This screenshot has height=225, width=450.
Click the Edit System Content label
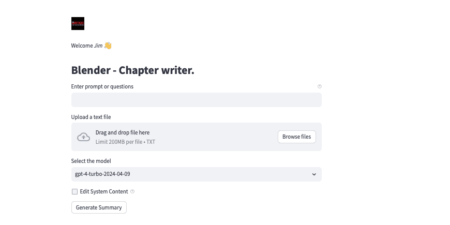coord(104,192)
